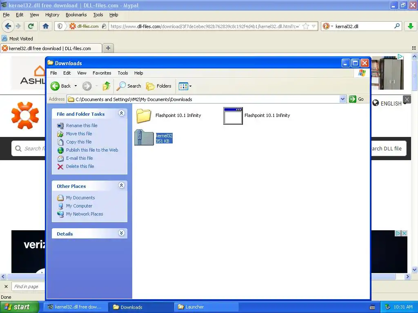418x313 pixels.
Task: Expand the Details panel
Action: [x=121, y=233]
